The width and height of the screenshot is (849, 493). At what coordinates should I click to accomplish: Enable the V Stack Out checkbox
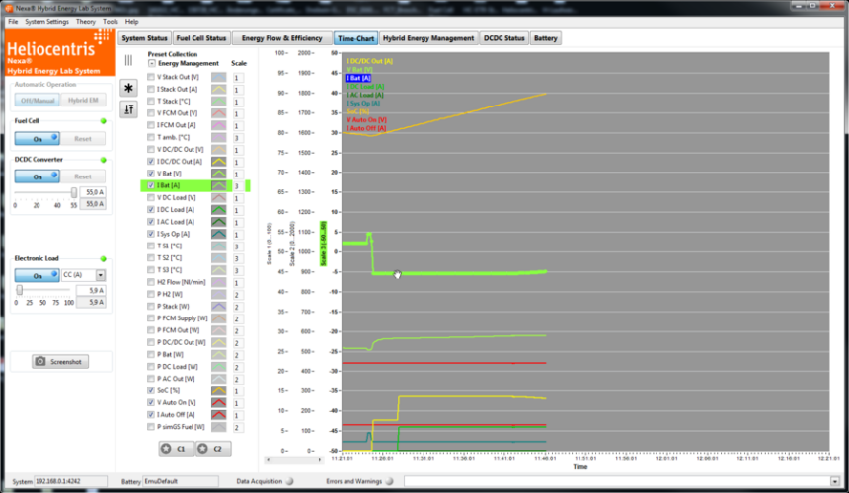(x=150, y=77)
